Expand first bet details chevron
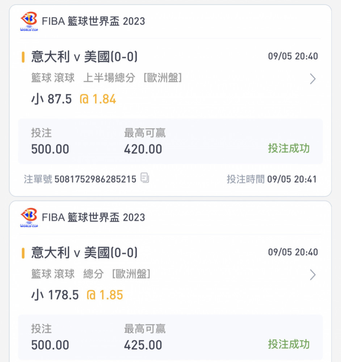 pos(313,79)
